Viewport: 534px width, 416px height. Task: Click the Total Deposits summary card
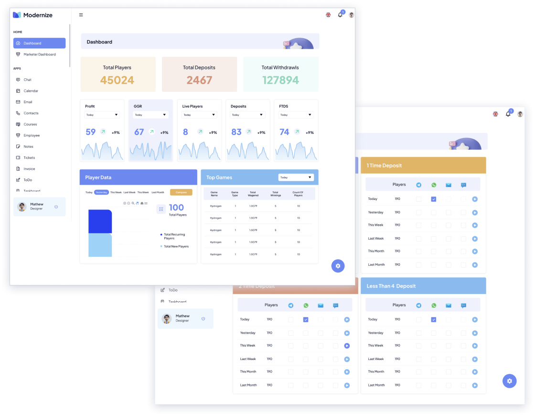tap(199, 74)
